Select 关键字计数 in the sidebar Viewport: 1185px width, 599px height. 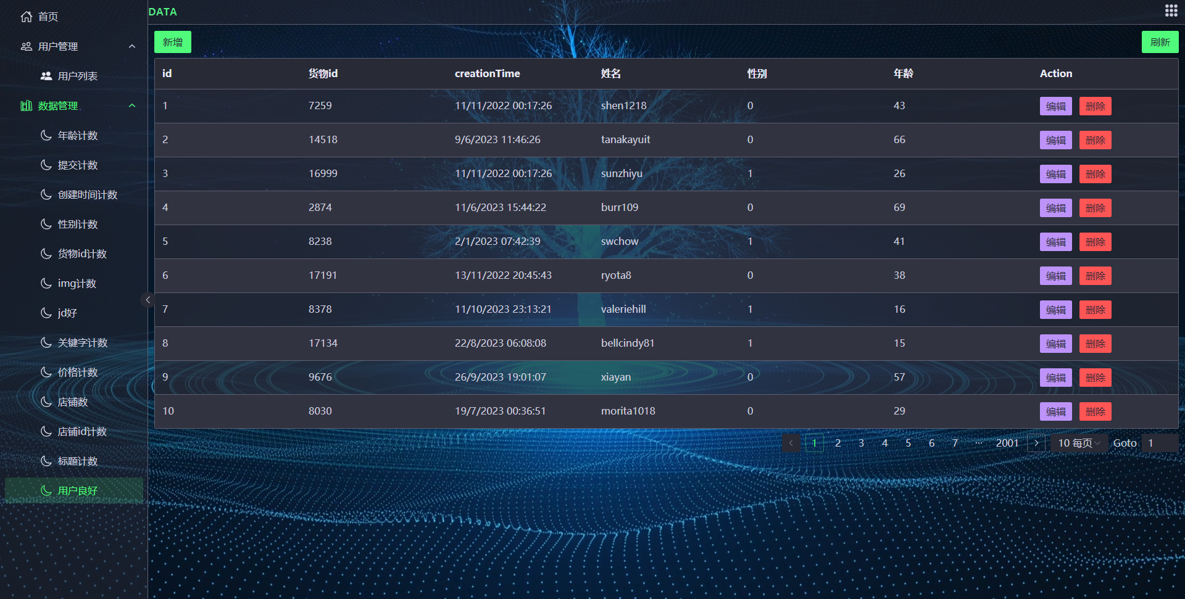point(74,342)
